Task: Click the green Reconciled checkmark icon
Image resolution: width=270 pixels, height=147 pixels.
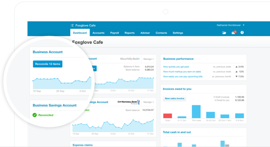Action: tap(35, 115)
